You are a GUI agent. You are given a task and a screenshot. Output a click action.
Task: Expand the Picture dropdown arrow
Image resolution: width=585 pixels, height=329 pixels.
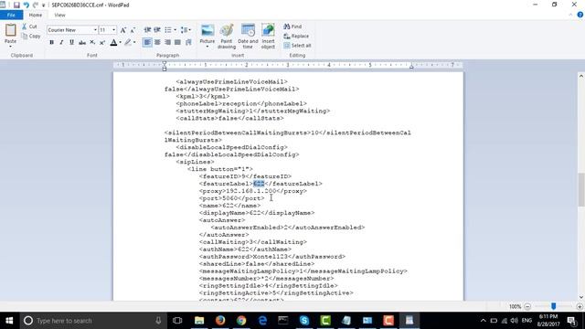coord(207,47)
